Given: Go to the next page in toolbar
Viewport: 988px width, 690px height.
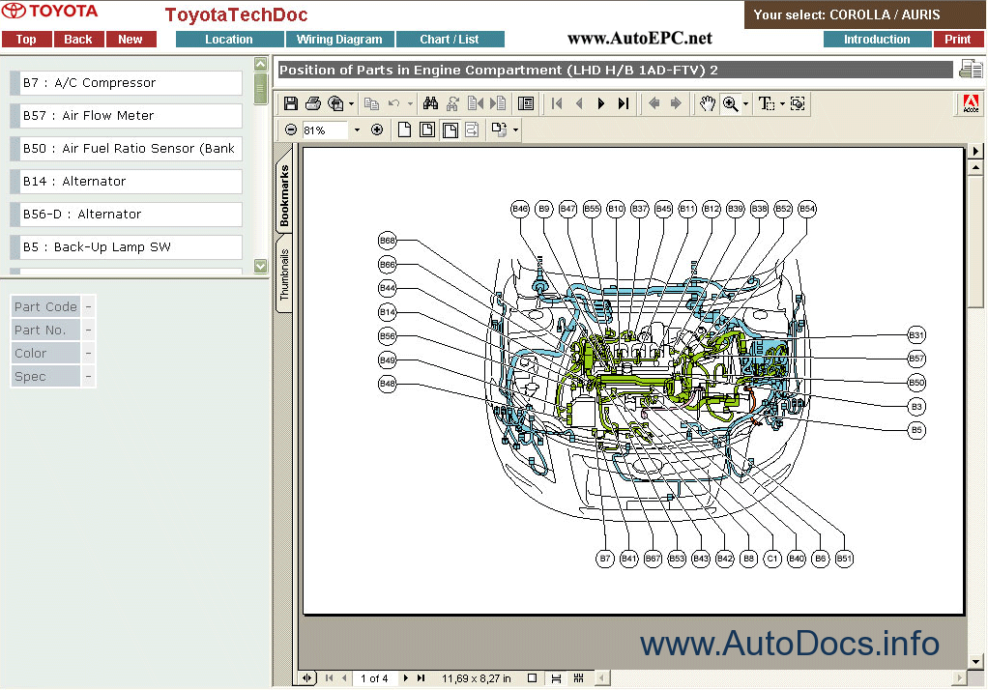Looking at the screenshot, I should pyautogui.click(x=600, y=103).
